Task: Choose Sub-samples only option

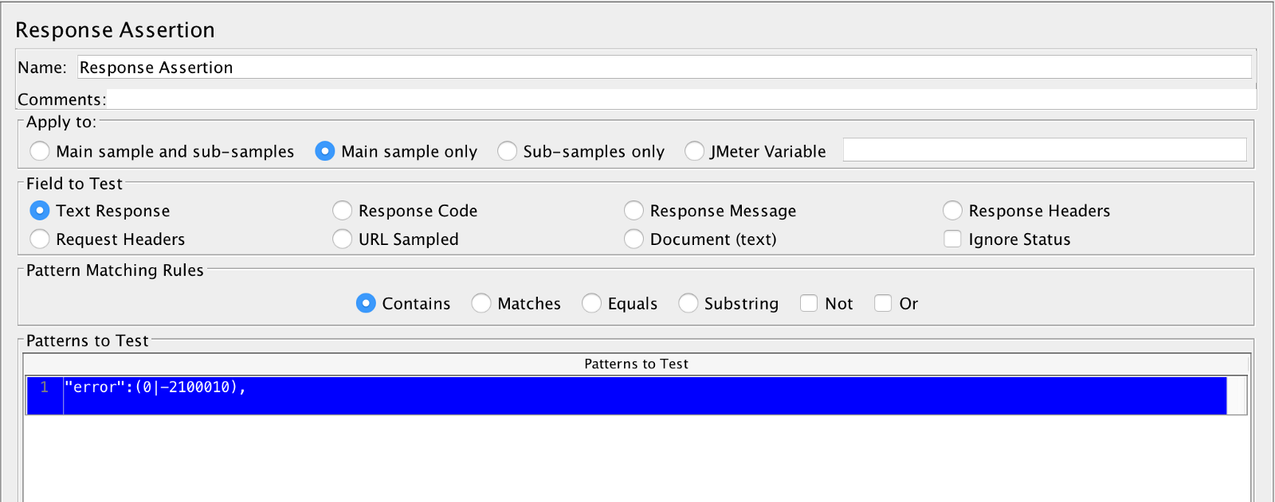Action: coord(507,151)
